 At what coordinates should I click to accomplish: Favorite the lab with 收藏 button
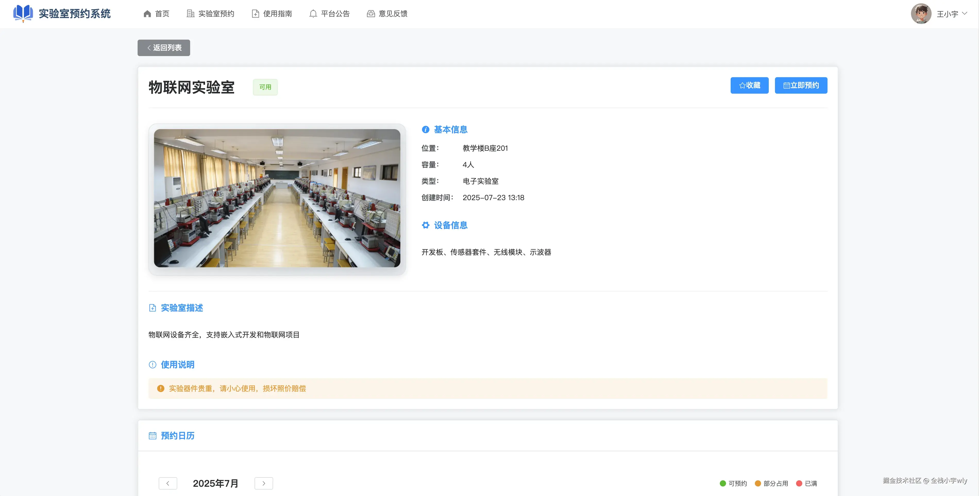(x=749, y=85)
